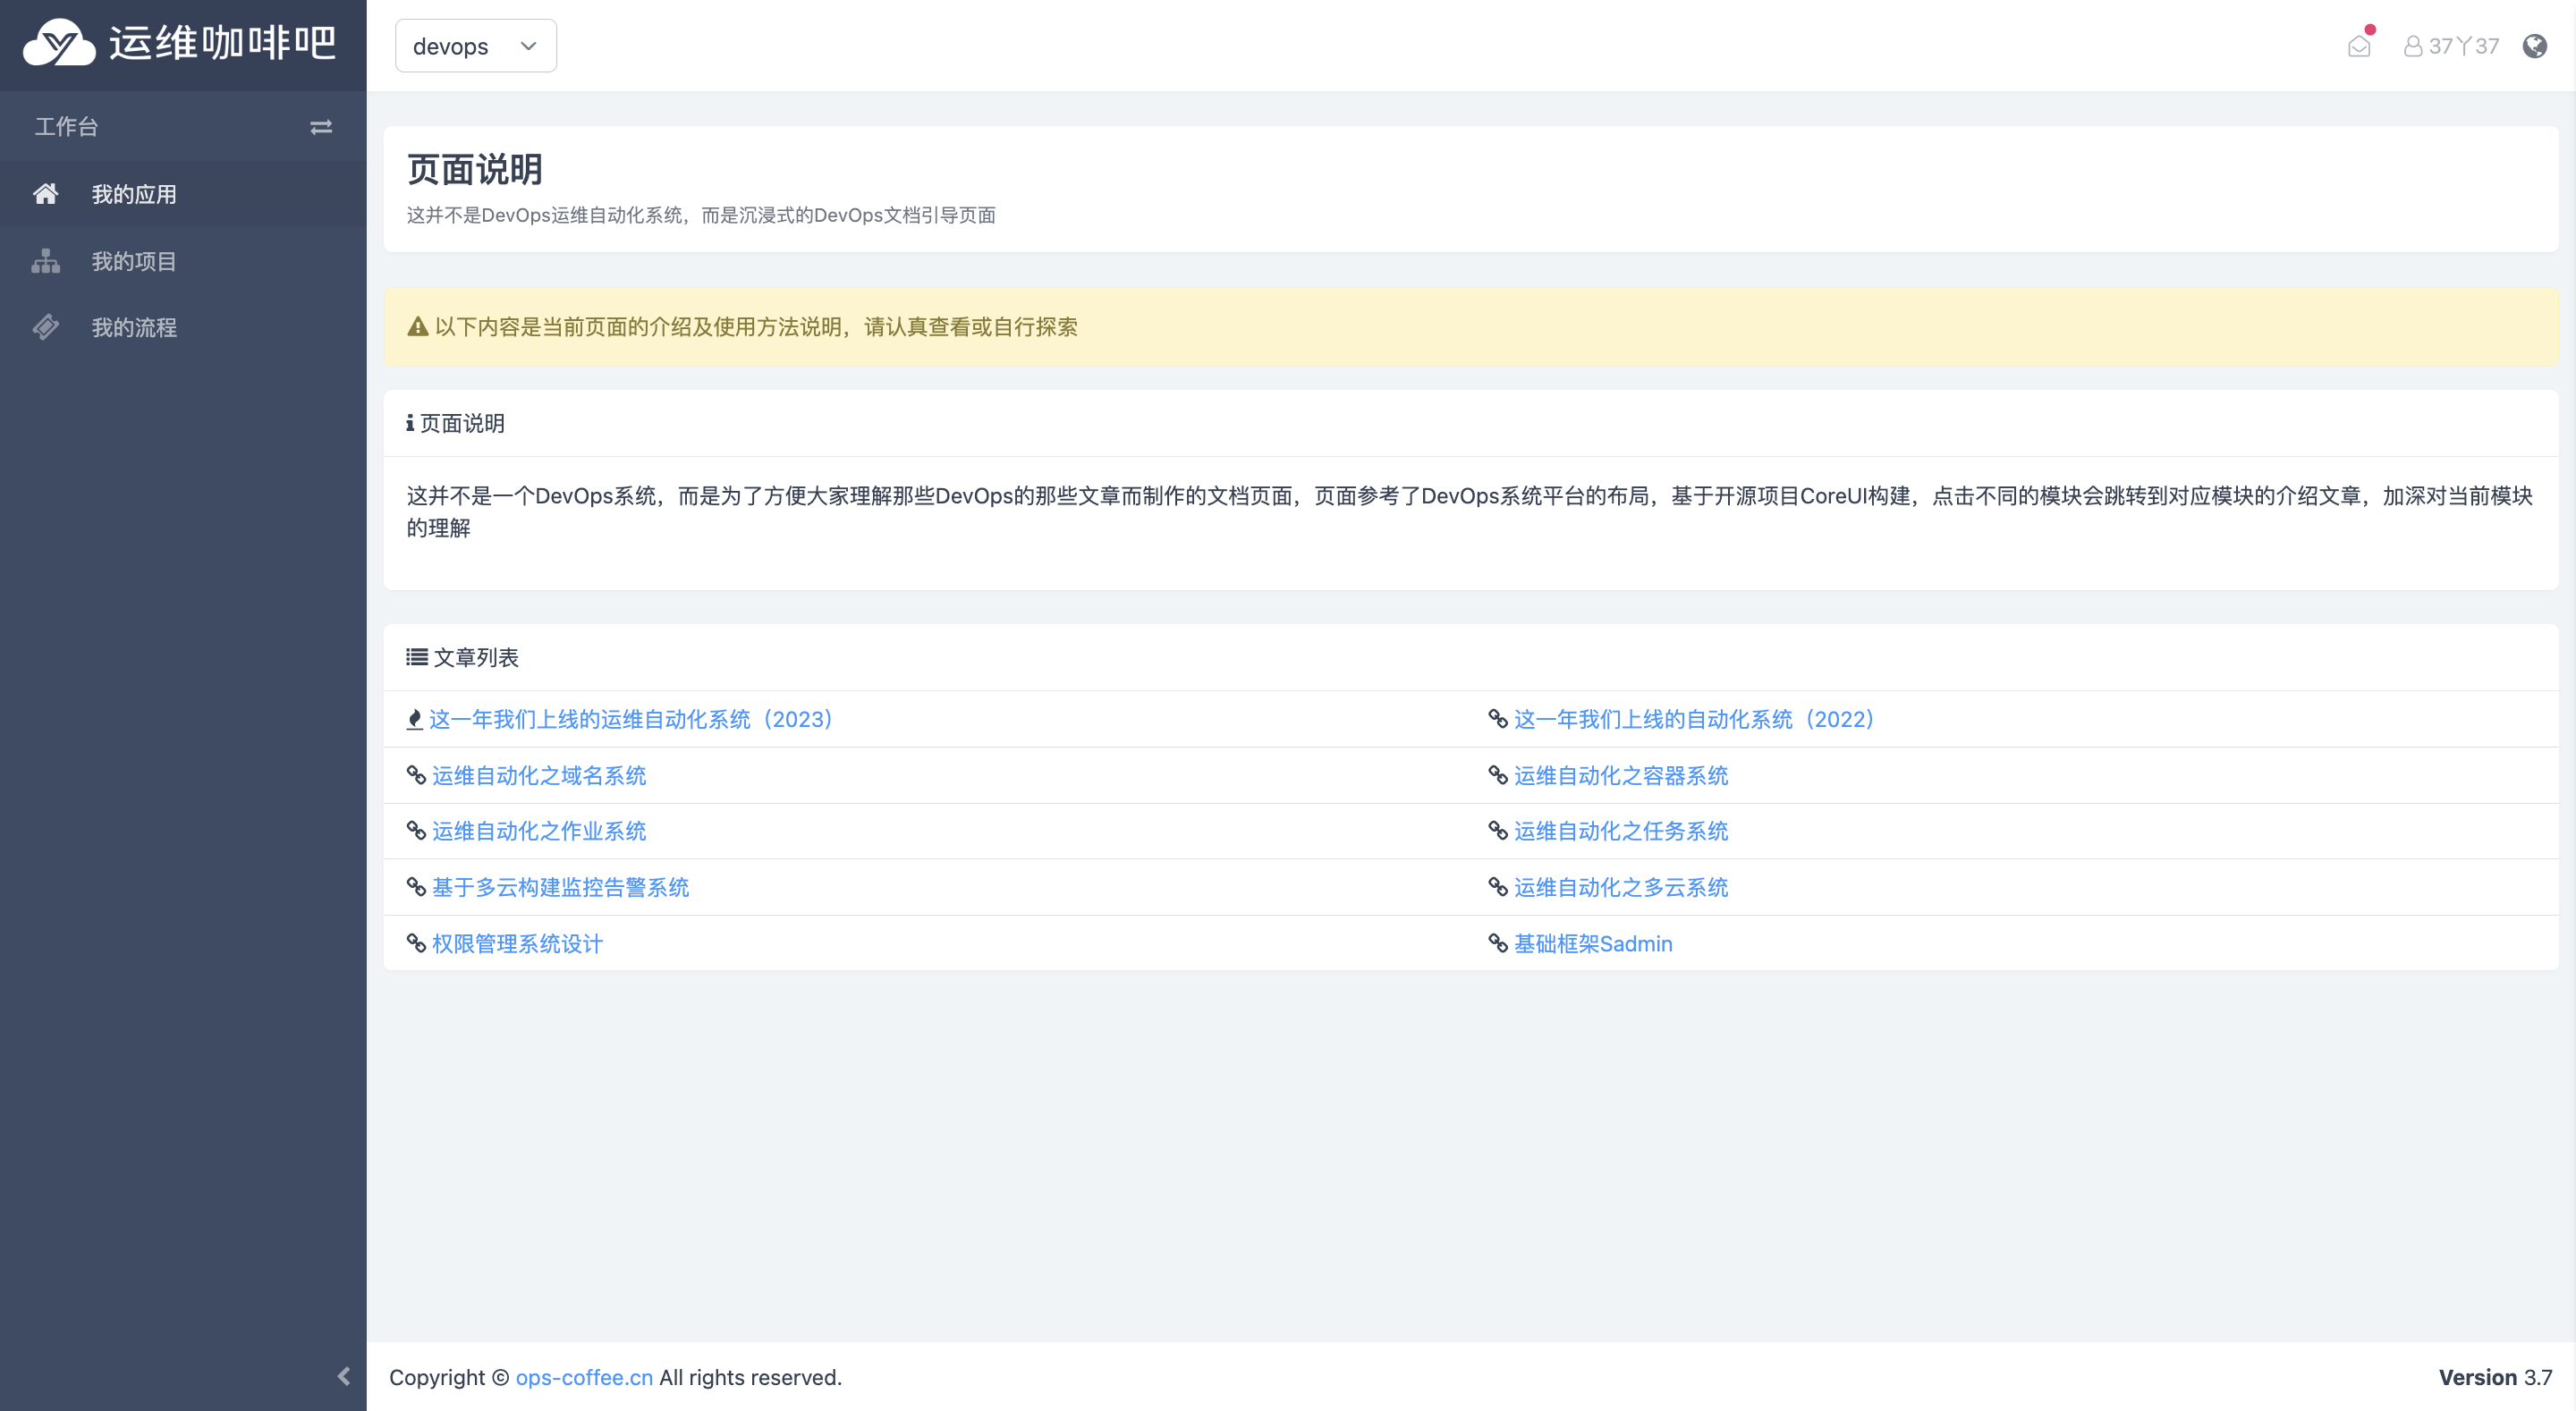Select 我的流程 in the sidebar menu
Screen dimensions: 2576x1411
[134, 327]
